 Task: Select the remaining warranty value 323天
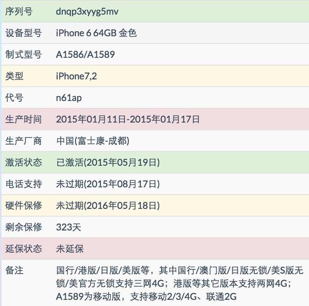point(69,227)
